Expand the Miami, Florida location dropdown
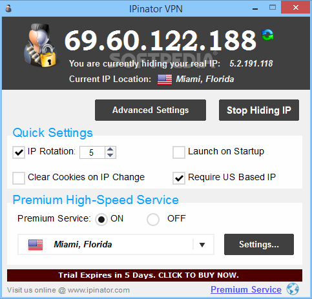 (x=116, y=245)
